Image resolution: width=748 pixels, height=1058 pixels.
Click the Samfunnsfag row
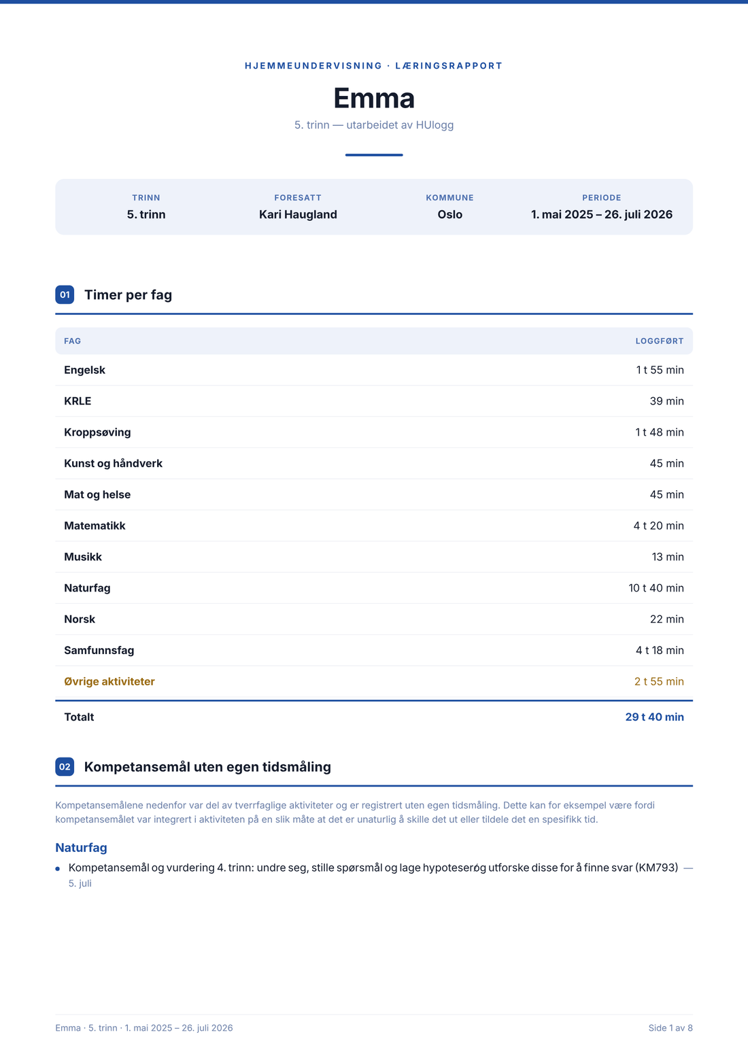coord(374,650)
